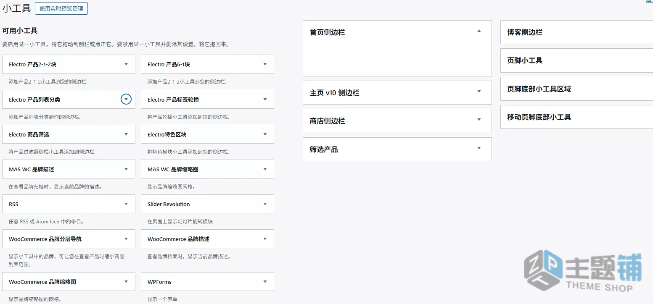Open the 商店侧边栏 area heading

[x=328, y=121]
